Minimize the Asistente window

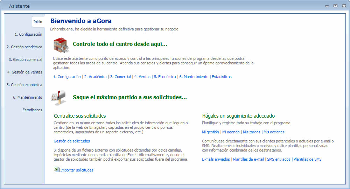pyautogui.click(x=327, y=6)
